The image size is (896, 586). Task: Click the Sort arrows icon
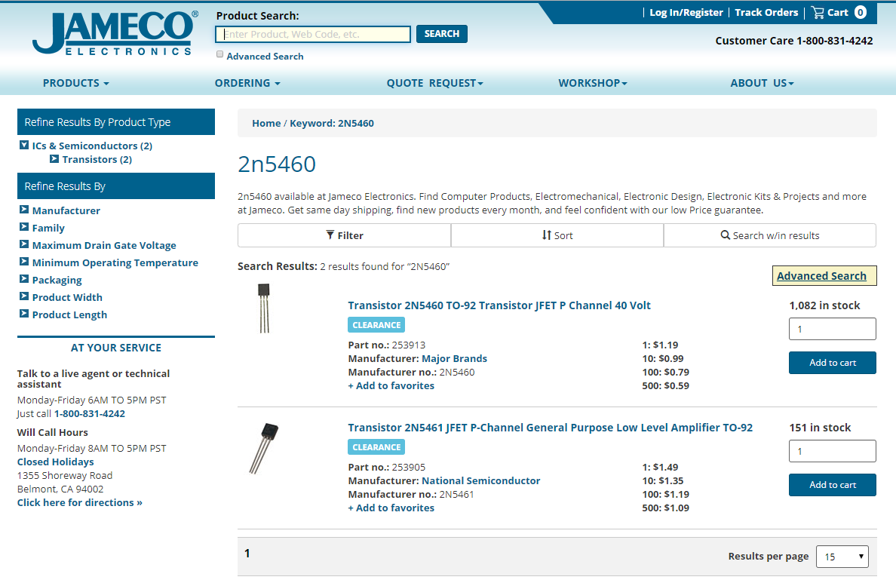[x=547, y=235]
